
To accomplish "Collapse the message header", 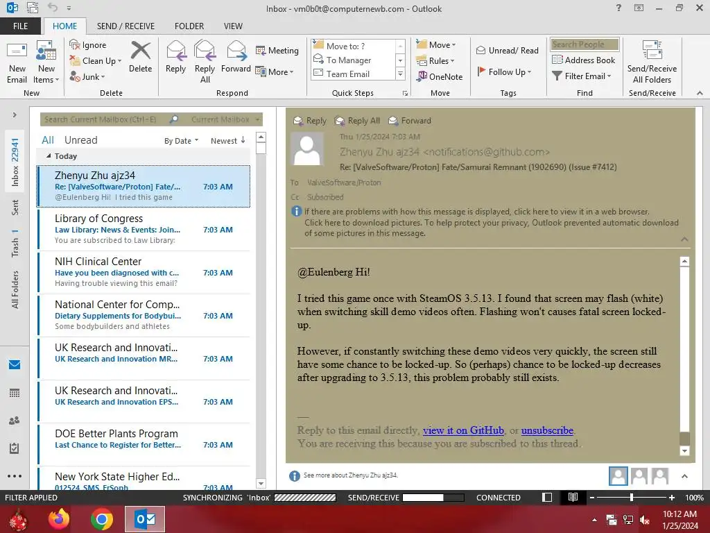I will pos(684,239).
